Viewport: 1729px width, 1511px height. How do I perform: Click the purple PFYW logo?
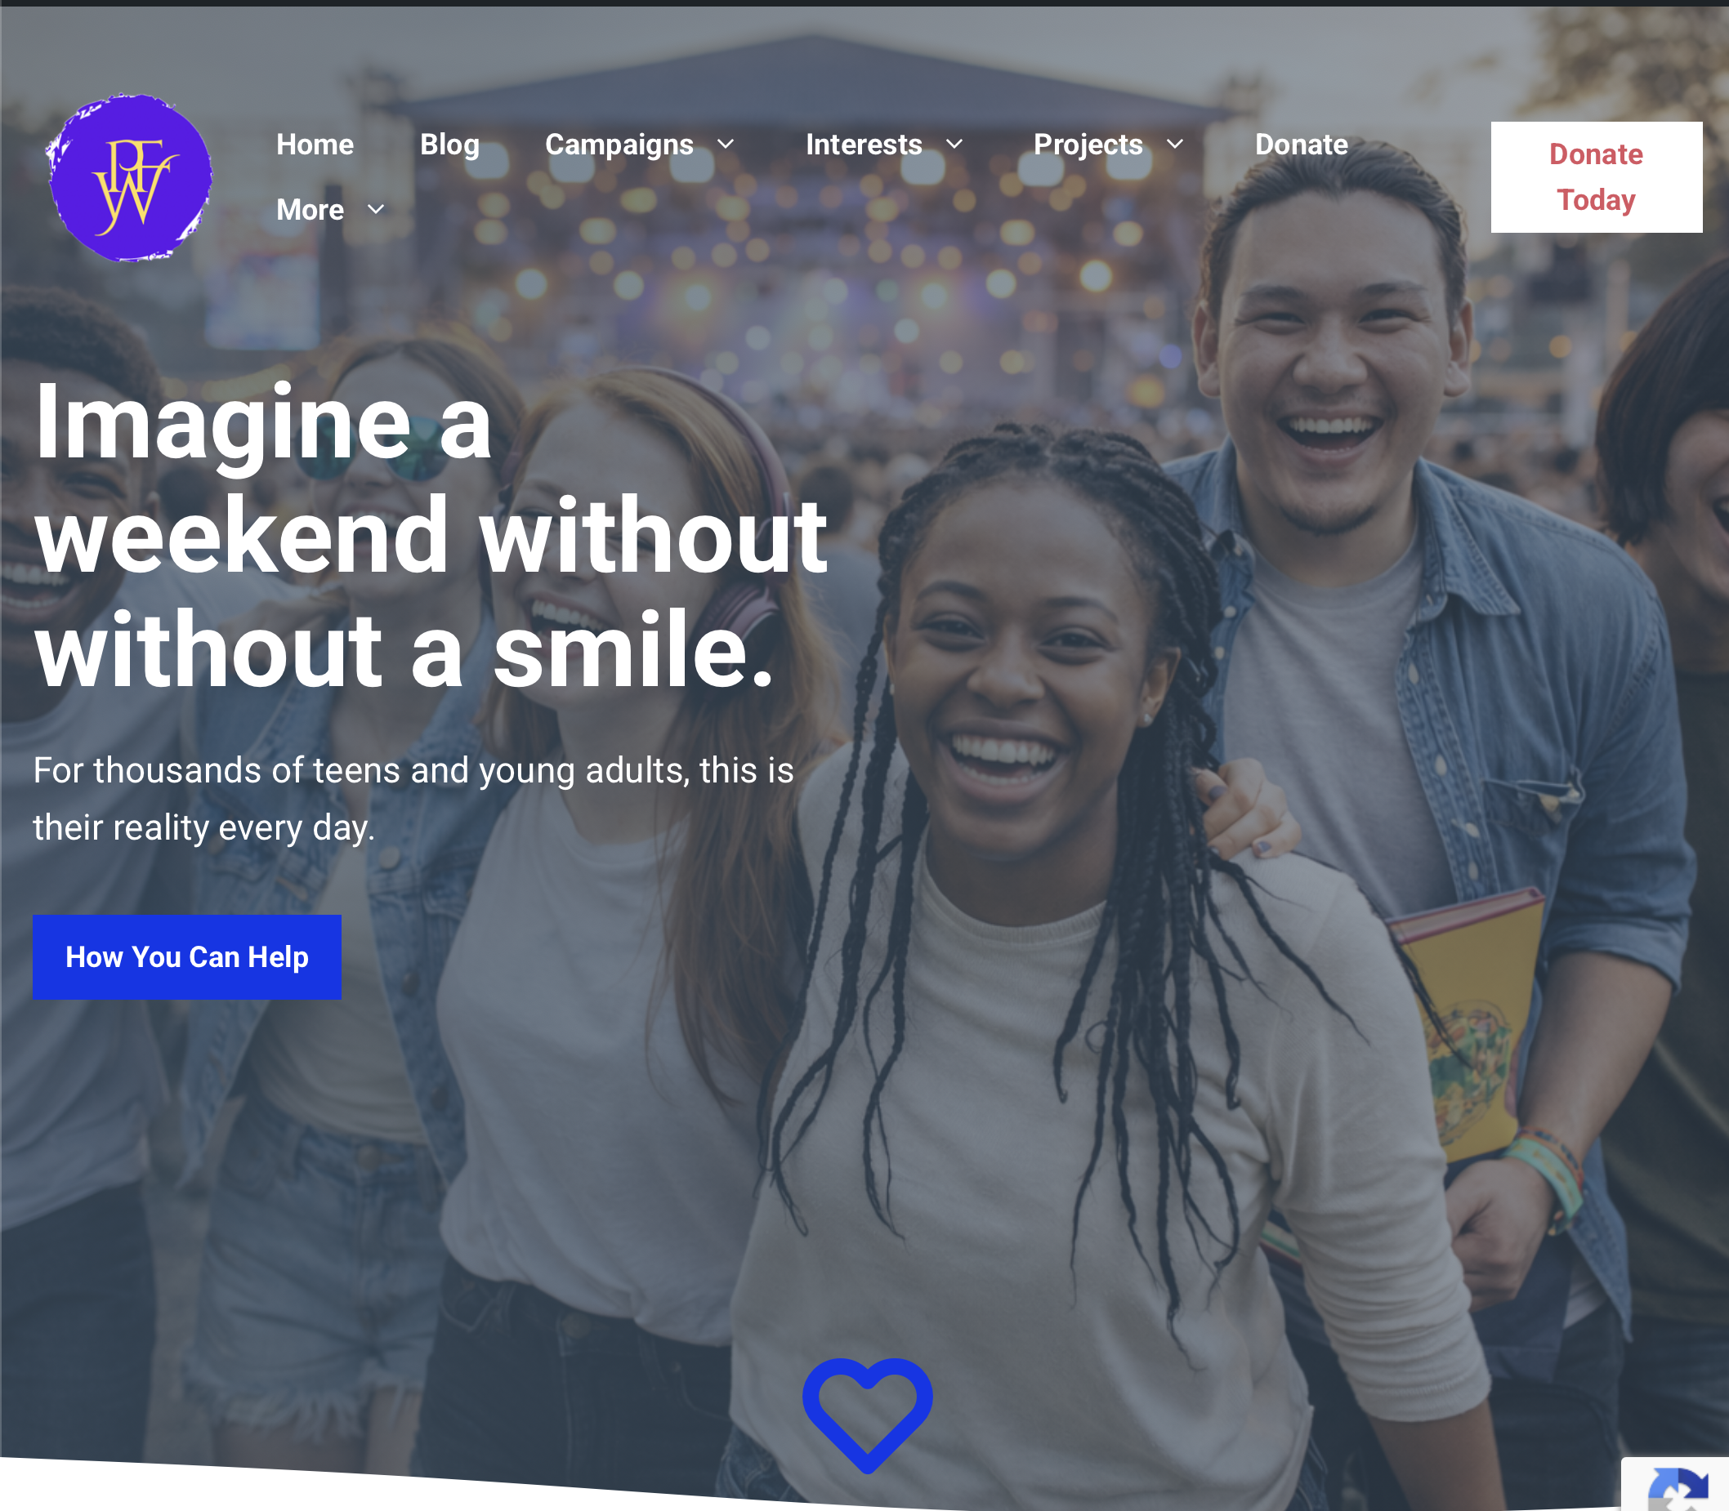(129, 178)
